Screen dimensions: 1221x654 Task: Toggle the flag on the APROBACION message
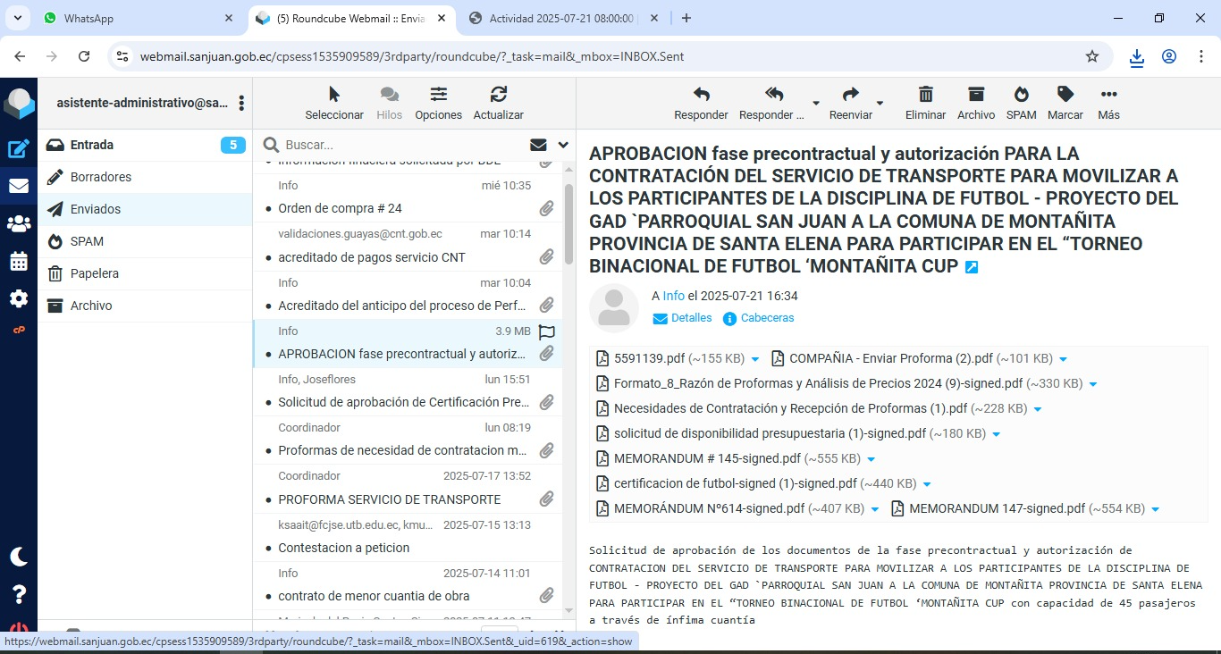547,332
